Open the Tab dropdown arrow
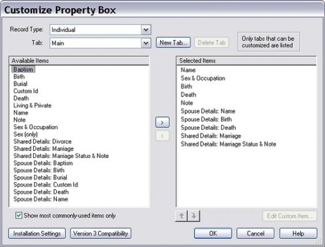This screenshot has height=247, width=325. coord(146,43)
